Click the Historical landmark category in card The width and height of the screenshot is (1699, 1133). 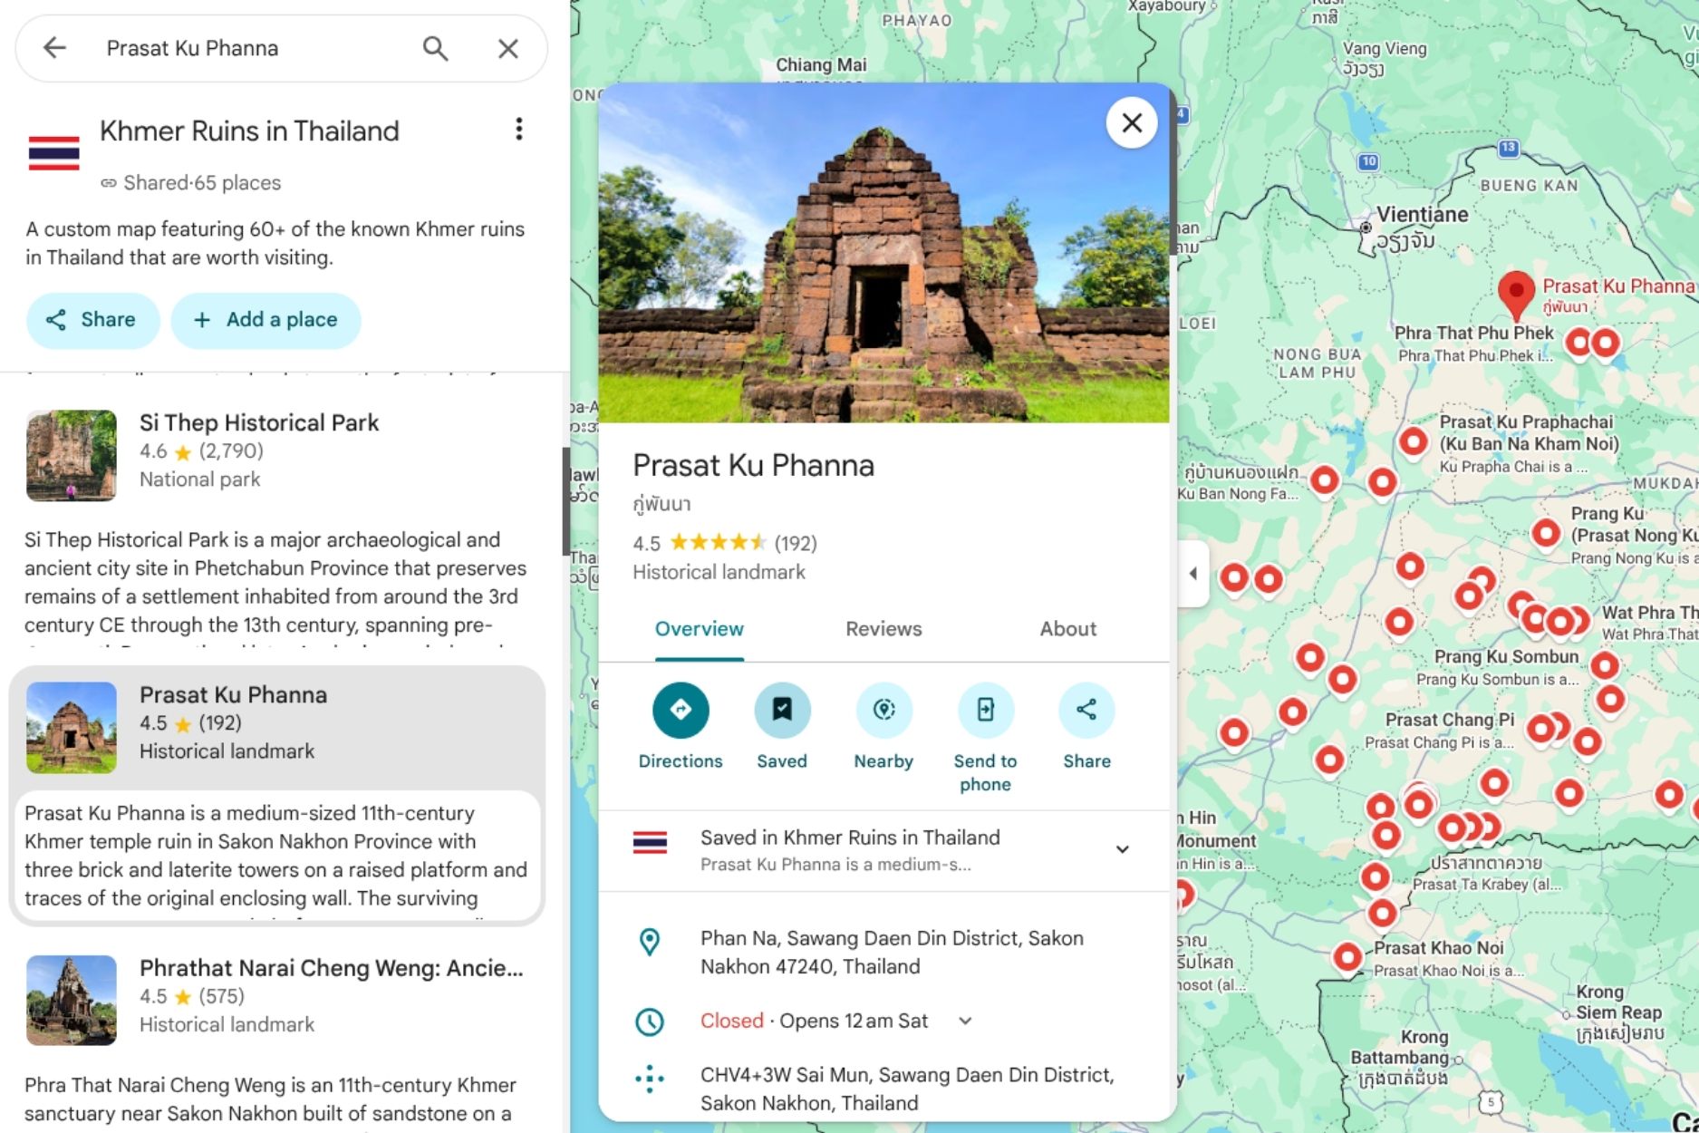click(x=719, y=572)
